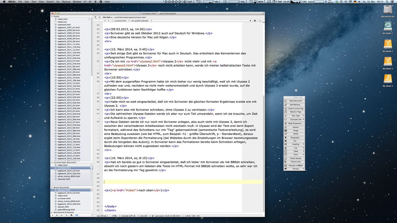The width and height of the screenshot is (397, 223).
Task: Open the Search menu
Action: [x=50, y=2]
